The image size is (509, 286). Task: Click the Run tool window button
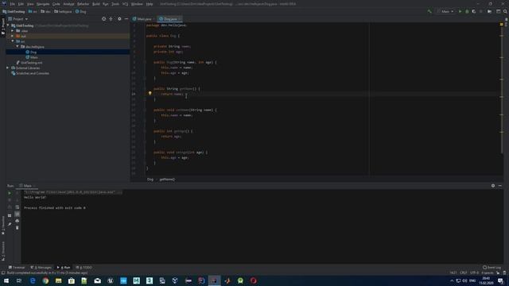pyautogui.click(x=64, y=268)
